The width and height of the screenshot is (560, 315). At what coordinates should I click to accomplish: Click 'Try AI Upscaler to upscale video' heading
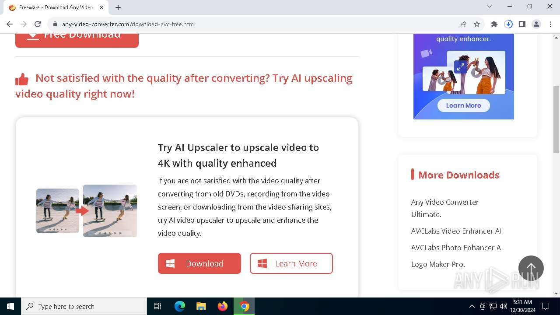pos(238,155)
